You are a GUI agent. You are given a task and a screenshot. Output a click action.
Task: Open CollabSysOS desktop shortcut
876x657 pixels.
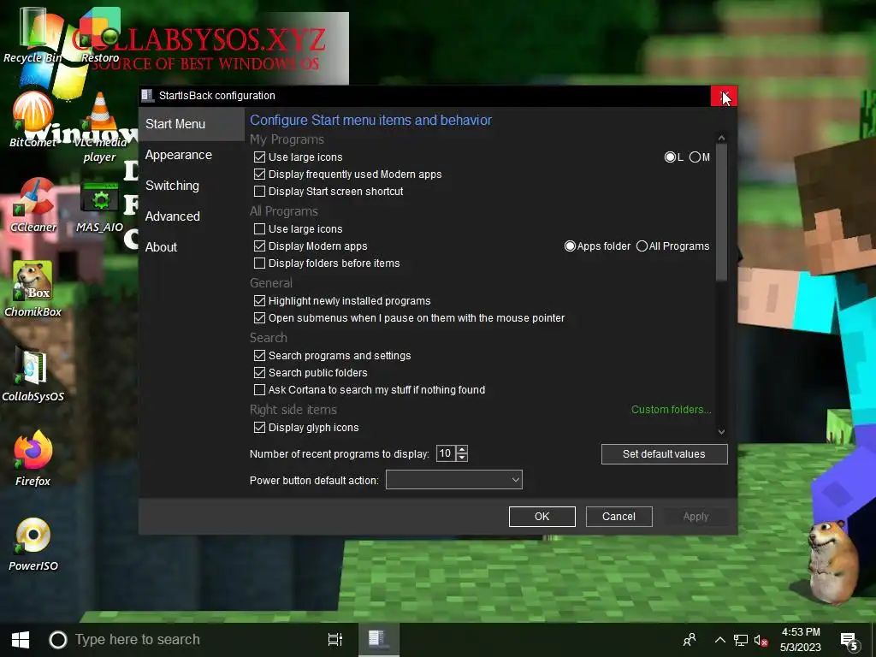(33, 375)
